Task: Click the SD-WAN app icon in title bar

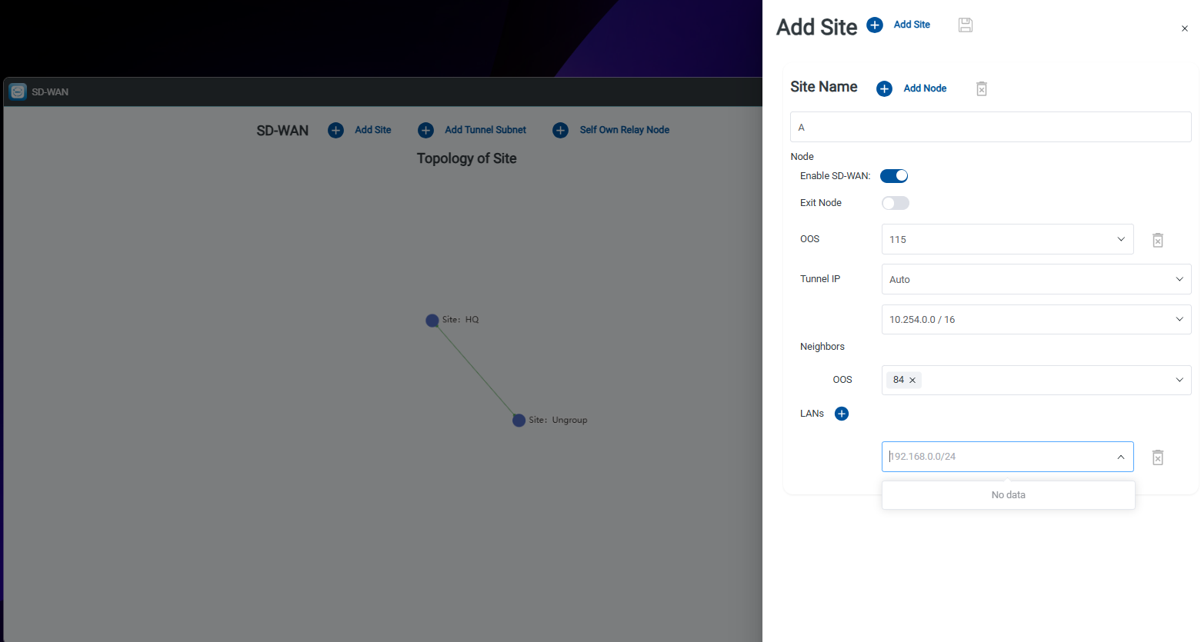Action: click(x=18, y=91)
